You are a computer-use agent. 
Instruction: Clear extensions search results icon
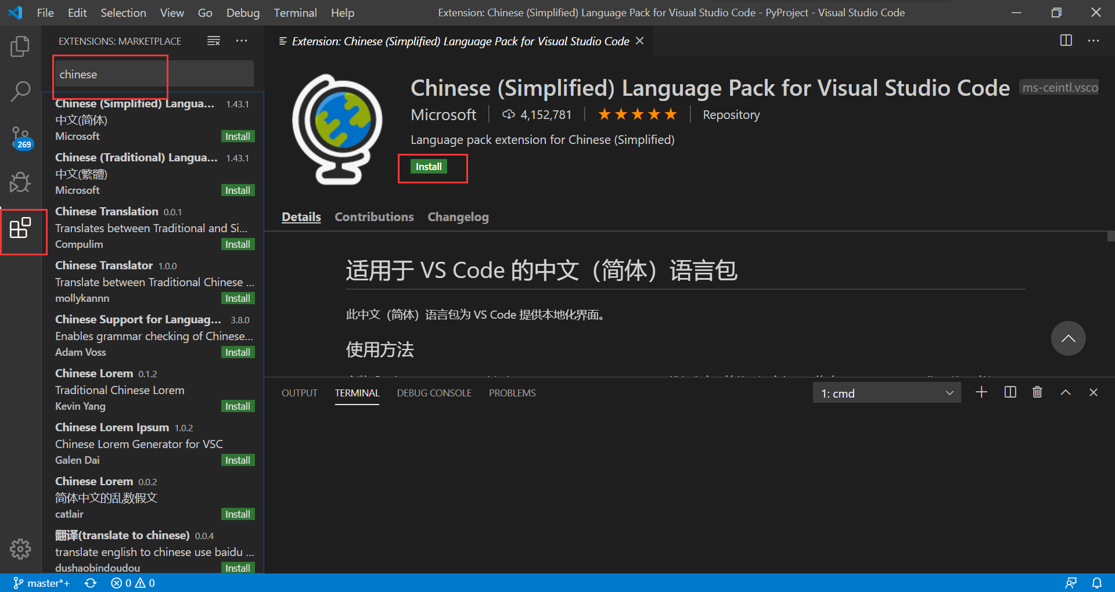(x=214, y=41)
